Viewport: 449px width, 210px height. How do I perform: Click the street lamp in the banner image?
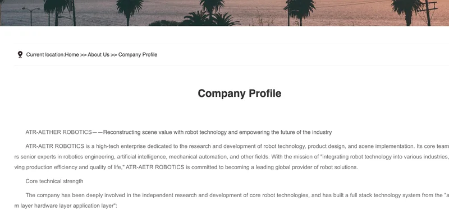click(x=31, y=16)
